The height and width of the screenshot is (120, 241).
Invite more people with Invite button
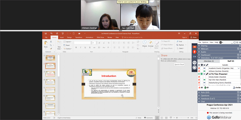[237, 87]
